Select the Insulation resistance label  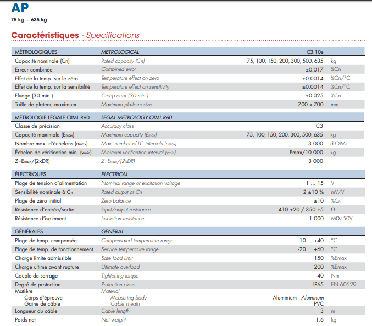[x=123, y=218]
